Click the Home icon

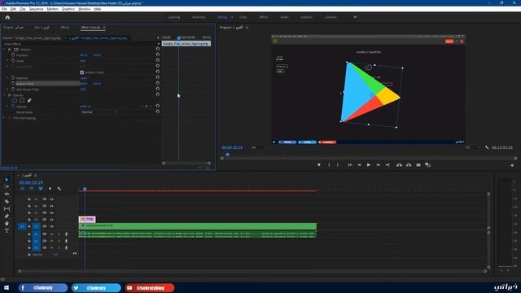(x=7, y=17)
